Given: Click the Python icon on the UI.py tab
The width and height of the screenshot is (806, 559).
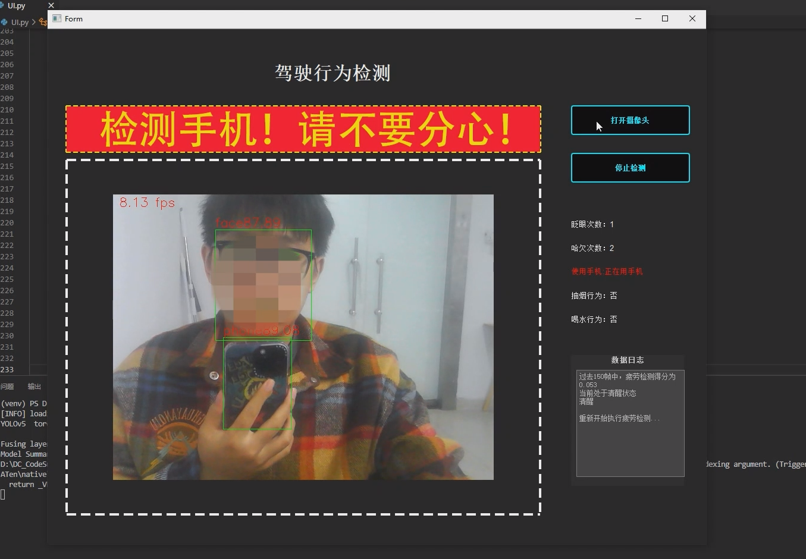Looking at the screenshot, I should (x=3, y=5).
